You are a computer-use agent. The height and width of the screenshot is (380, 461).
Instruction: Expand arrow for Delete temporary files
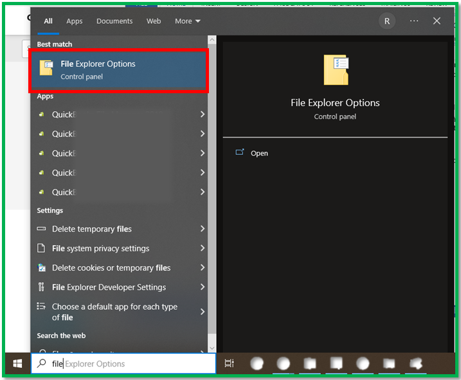click(203, 228)
